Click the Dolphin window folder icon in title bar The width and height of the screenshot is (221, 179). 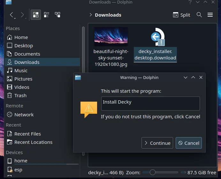click(9, 2)
